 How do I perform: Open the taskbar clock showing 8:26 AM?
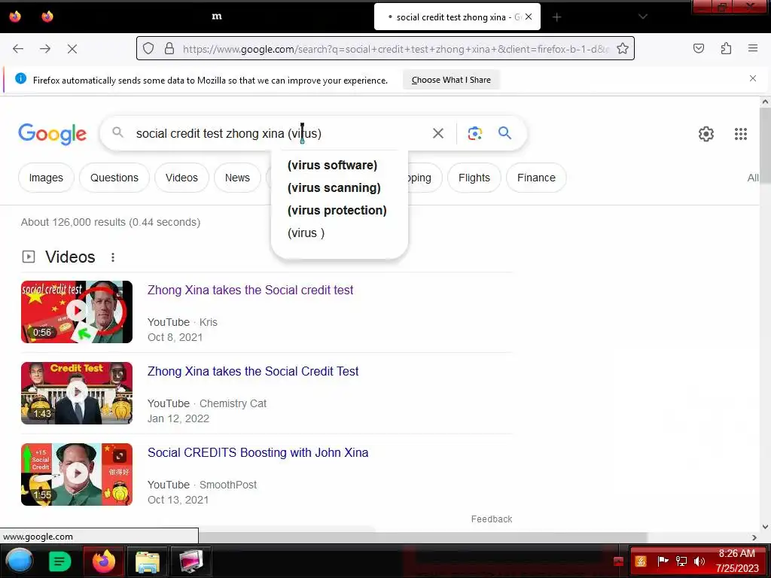click(736, 561)
